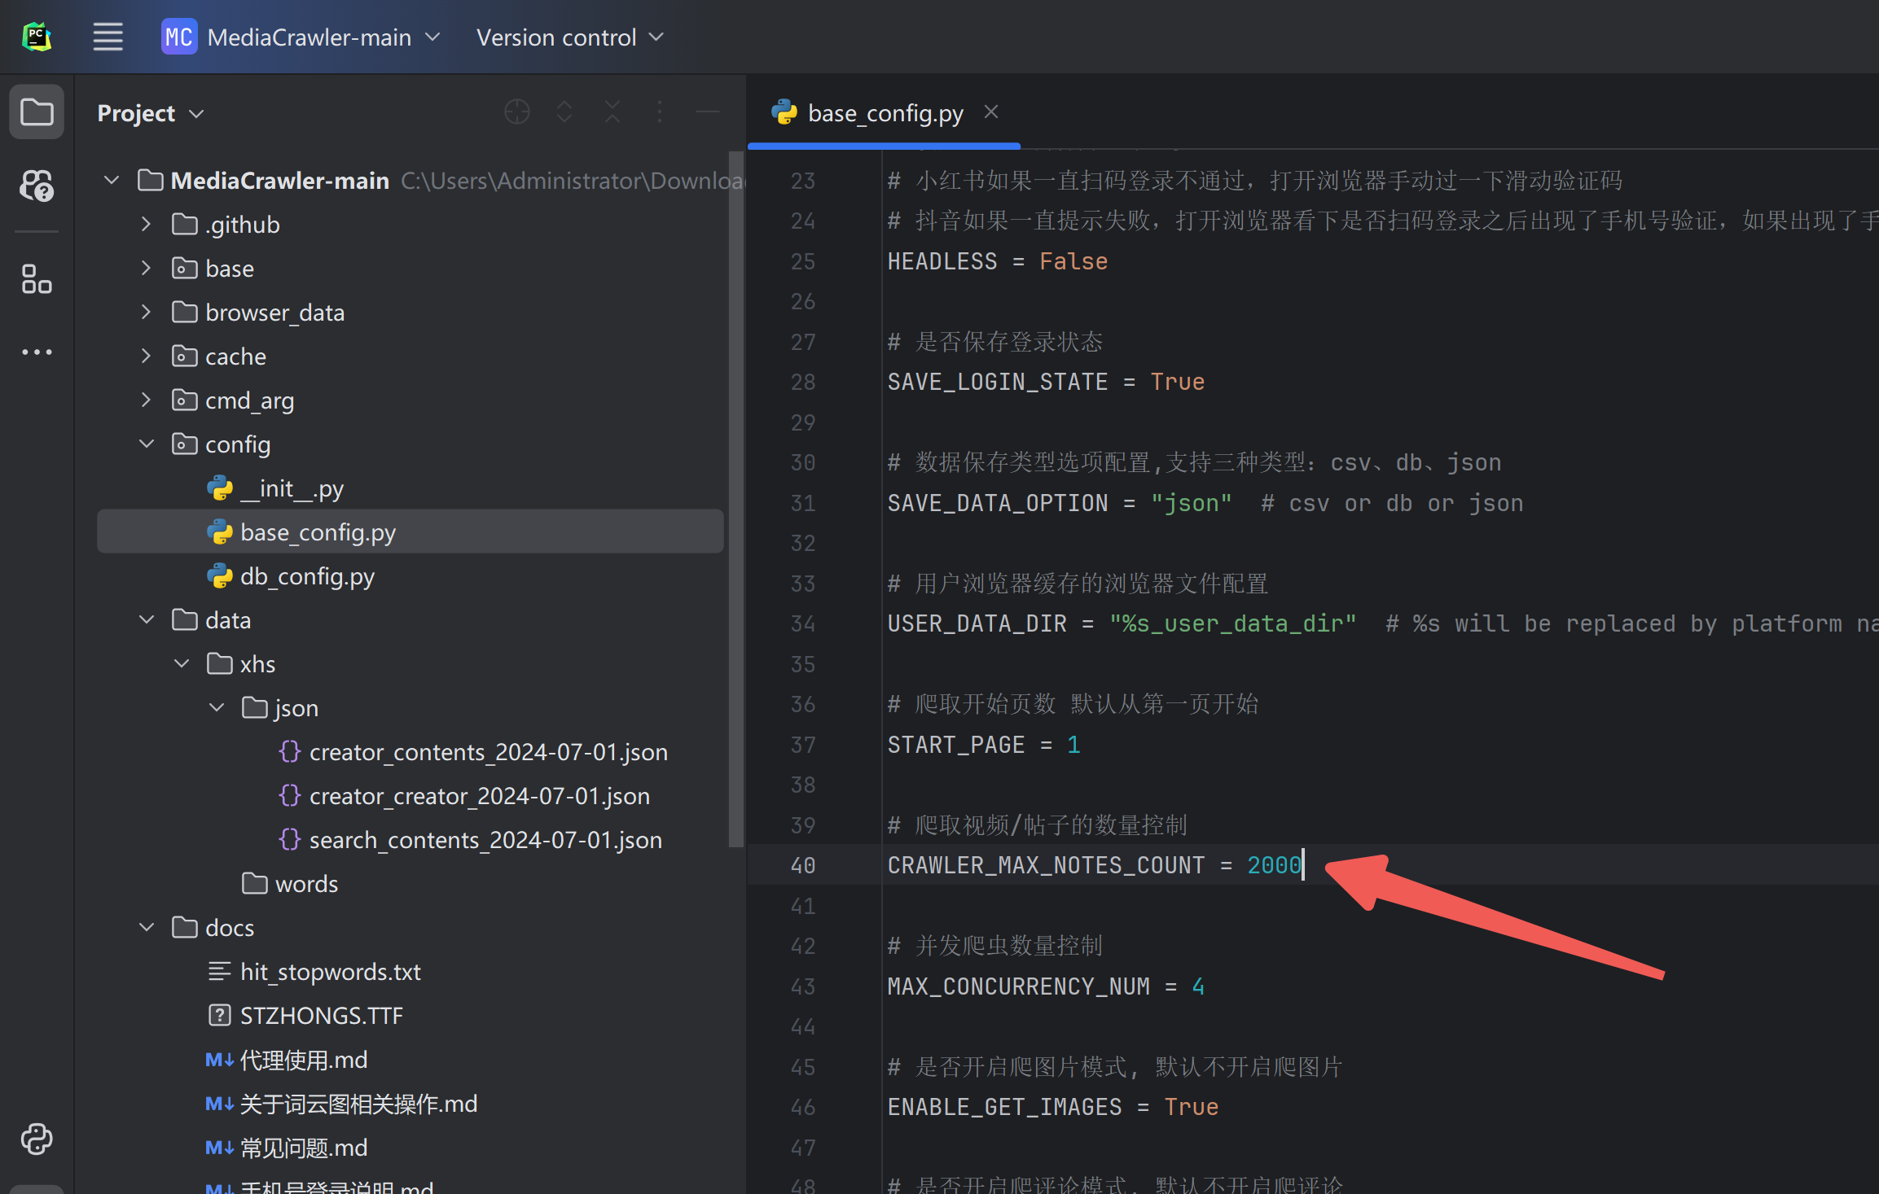The width and height of the screenshot is (1879, 1194).
Task: Select the words folder
Action: (290, 884)
